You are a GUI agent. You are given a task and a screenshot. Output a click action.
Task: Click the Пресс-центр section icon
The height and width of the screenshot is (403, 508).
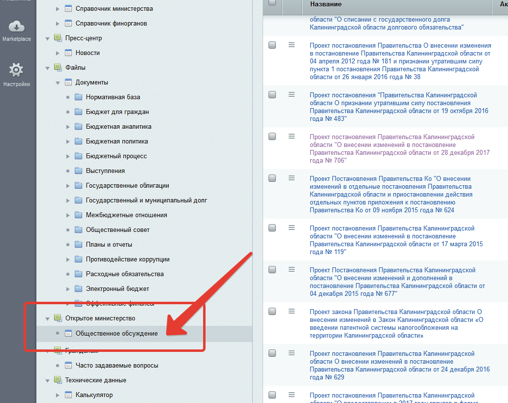[x=58, y=38]
